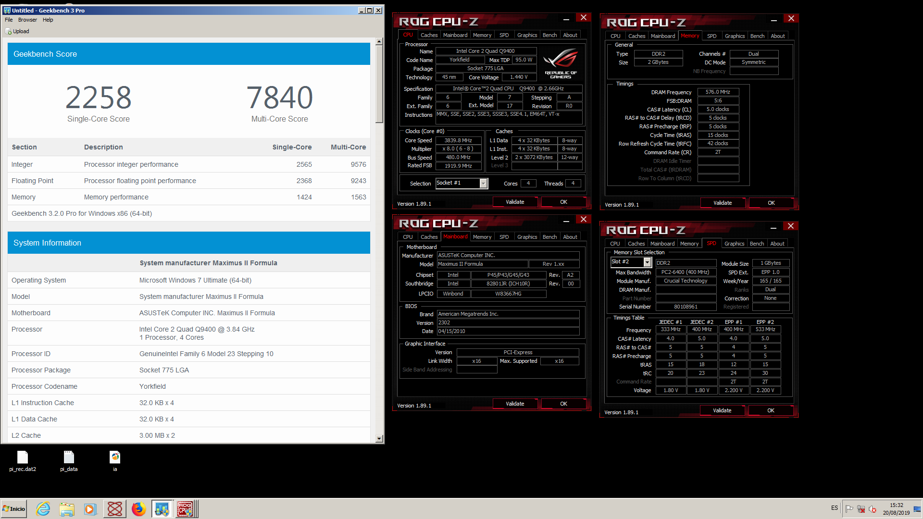Click Validate in CPU-Z CPU window
This screenshot has width=923, height=519.
pyautogui.click(x=515, y=202)
